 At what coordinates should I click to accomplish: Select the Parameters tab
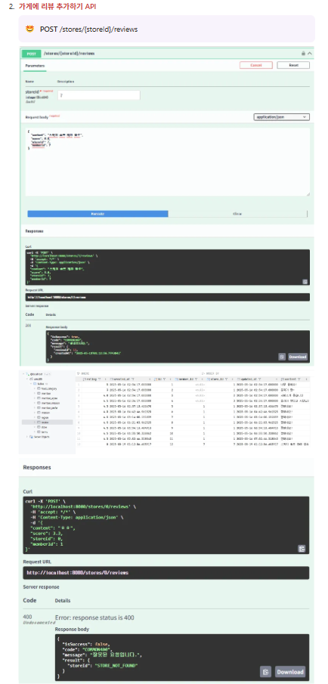[x=35, y=66]
